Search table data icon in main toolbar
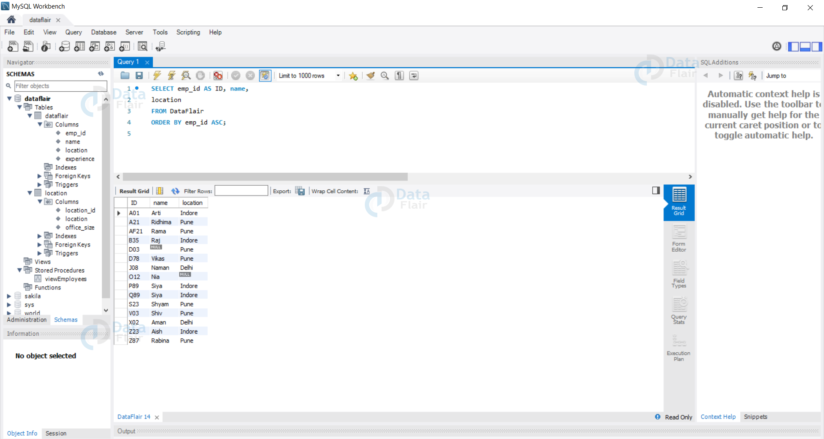Viewport: 824px width, 439px height. click(x=142, y=46)
